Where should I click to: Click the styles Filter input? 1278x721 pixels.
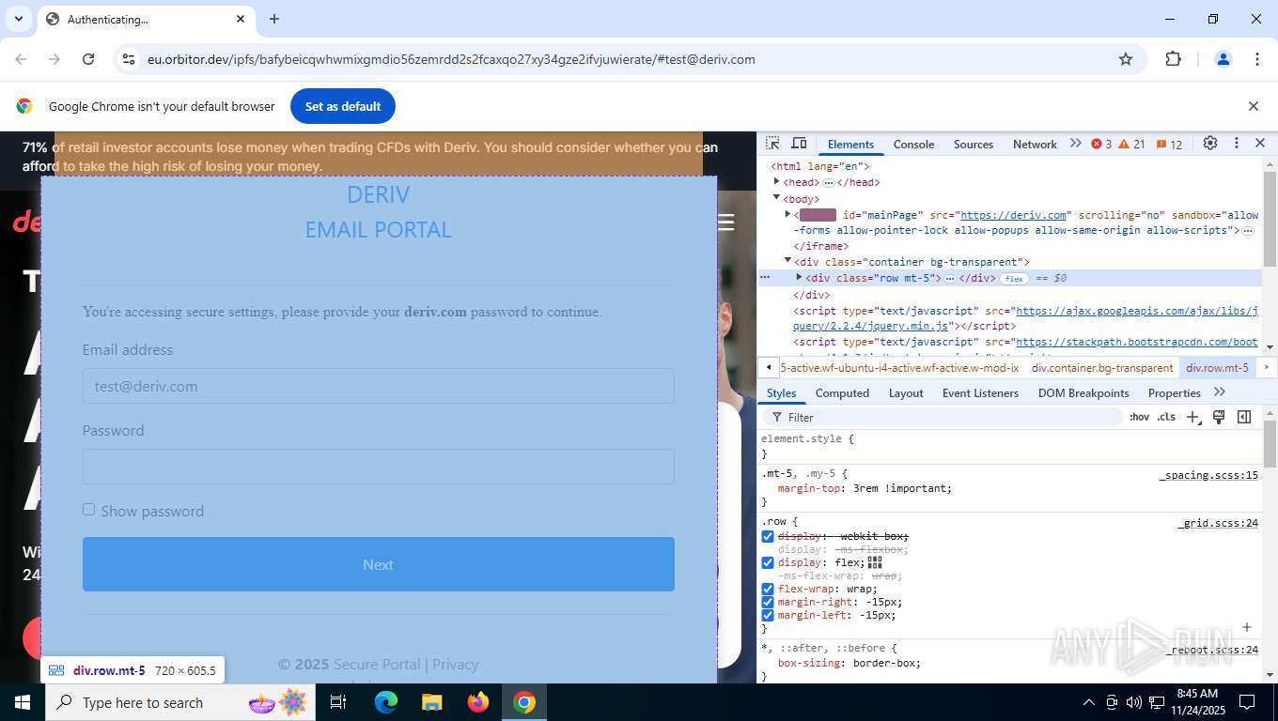coord(944,417)
